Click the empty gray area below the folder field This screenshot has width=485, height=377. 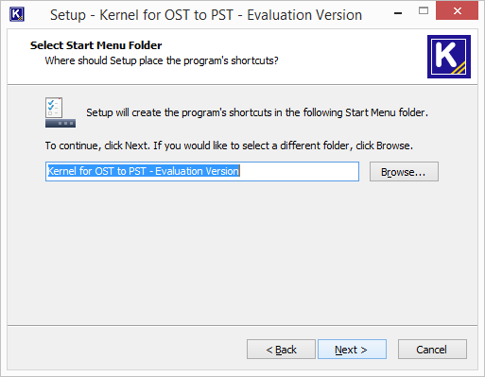[x=242, y=252]
